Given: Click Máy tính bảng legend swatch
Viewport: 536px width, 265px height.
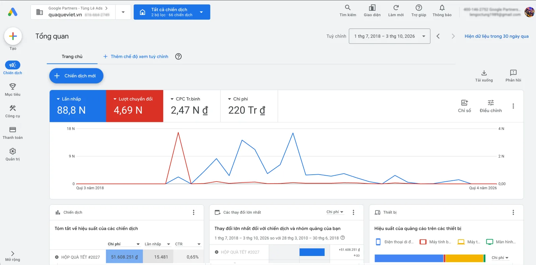Looking at the screenshot, I should [x=423, y=242].
